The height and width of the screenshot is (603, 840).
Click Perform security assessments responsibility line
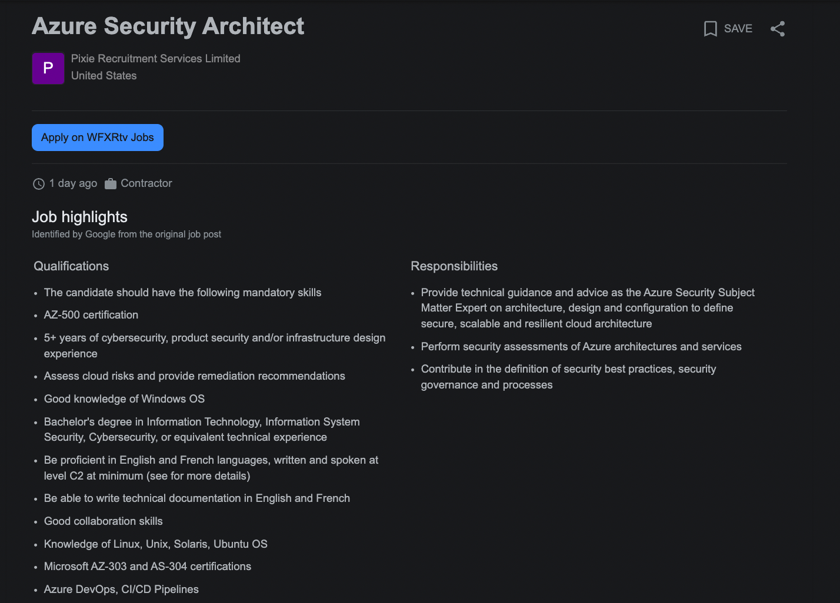[x=581, y=347]
